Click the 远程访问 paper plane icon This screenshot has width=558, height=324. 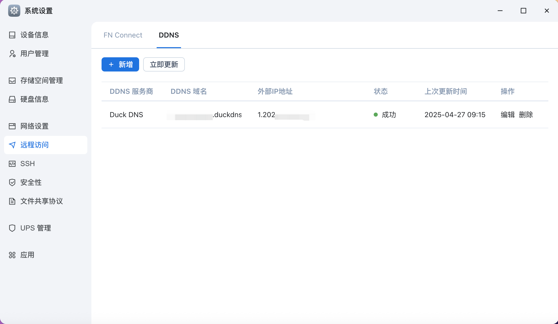[x=12, y=145]
